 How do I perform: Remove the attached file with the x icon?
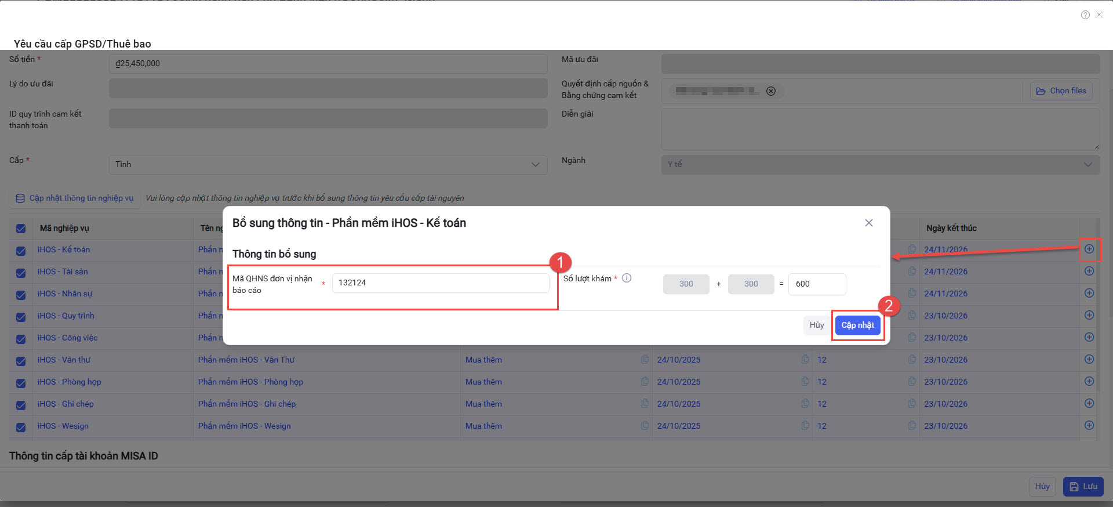point(771,91)
